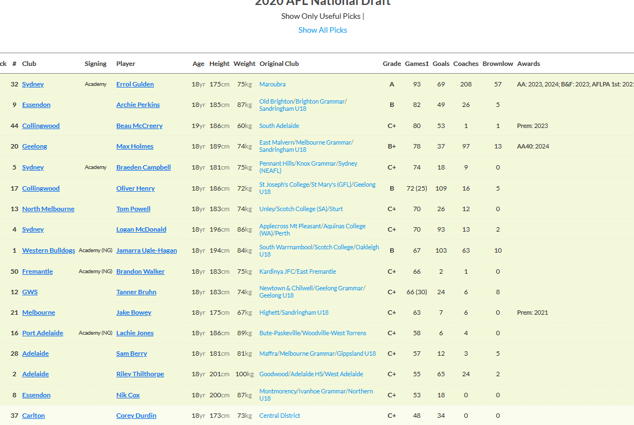Open Tanner Bruhn's player link
Viewport: 634px width, 425px height.
point(136,292)
